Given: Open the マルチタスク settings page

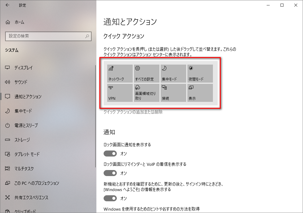Looking at the screenshot, I should (24, 169).
